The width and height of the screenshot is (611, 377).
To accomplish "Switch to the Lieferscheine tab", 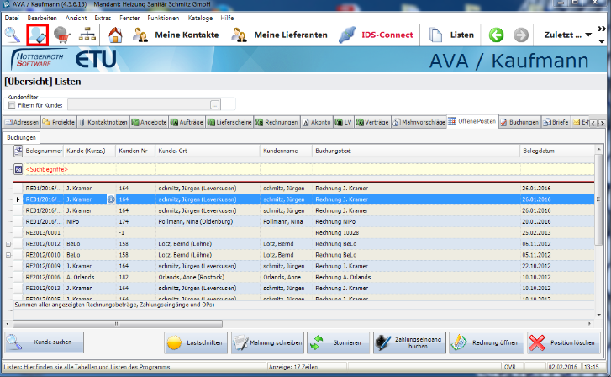I will pos(230,122).
